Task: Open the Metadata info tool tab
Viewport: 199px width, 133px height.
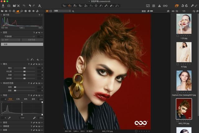Action: pos(30,11)
